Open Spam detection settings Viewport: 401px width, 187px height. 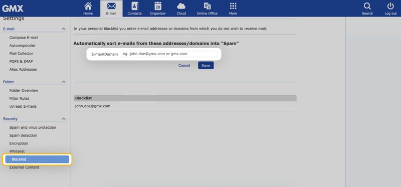23,135
